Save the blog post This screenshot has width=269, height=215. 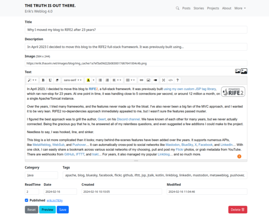[63, 210]
